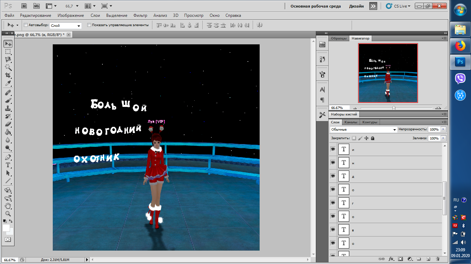Select the Lasso tool
This screenshot has height=264, width=471.
[8, 59]
